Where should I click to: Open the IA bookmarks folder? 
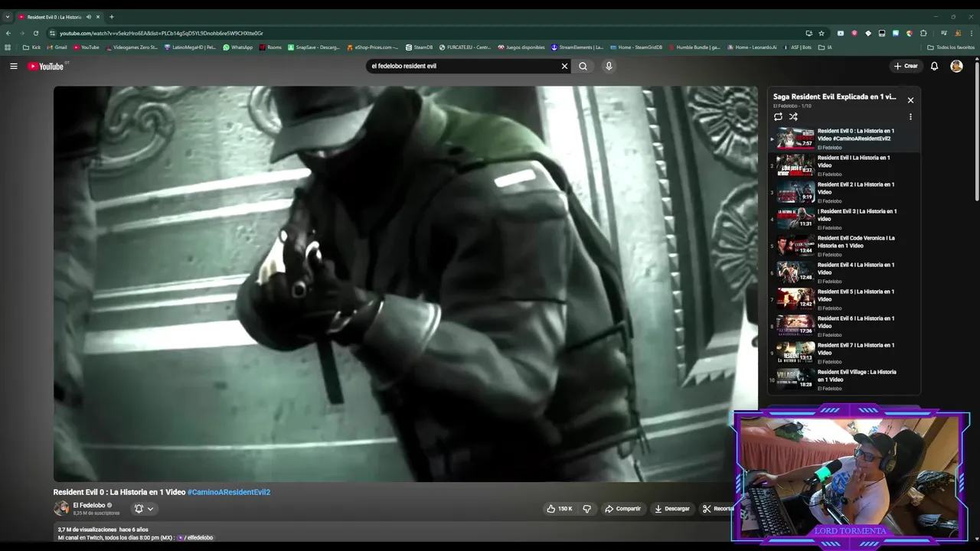(825, 47)
